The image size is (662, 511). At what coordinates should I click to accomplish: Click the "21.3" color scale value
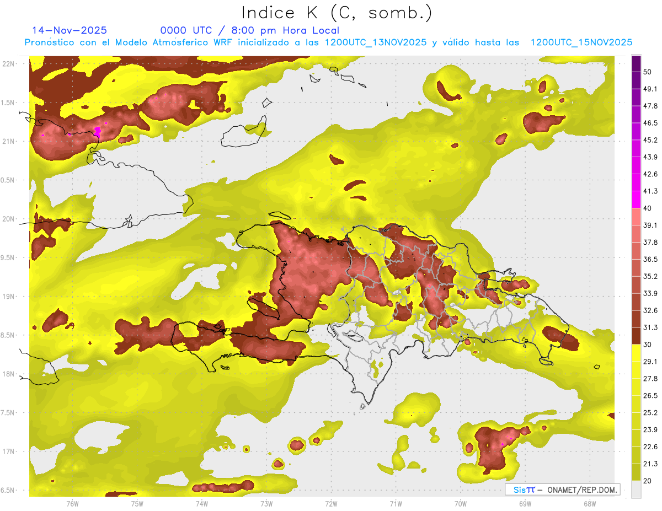(x=650, y=464)
